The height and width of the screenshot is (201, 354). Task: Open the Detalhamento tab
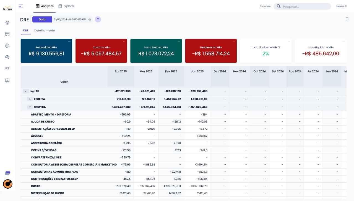pos(45,31)
